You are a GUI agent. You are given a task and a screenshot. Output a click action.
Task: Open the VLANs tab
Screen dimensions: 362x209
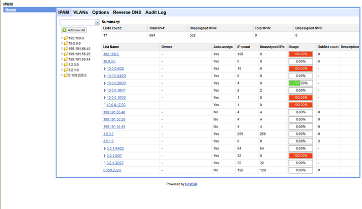(81, 13)
